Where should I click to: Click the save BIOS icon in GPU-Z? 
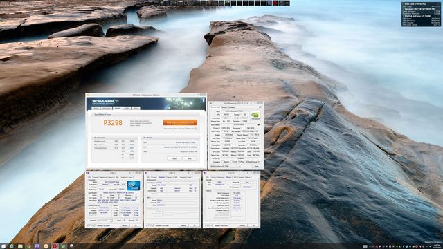pos(259,124)
